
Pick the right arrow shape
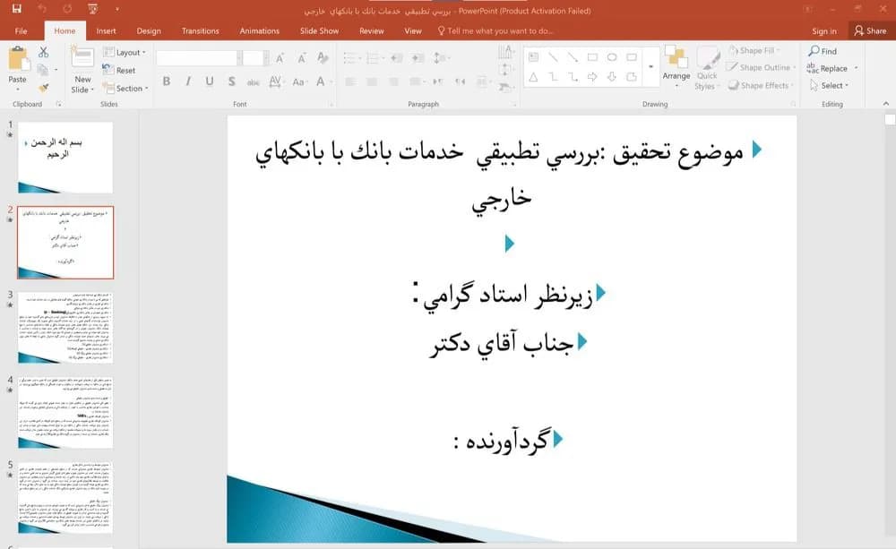[x=592, y=76]
